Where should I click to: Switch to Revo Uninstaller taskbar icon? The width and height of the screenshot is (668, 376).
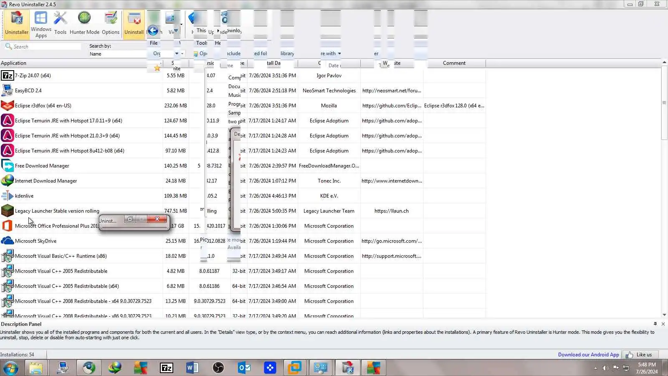(348, 368)
